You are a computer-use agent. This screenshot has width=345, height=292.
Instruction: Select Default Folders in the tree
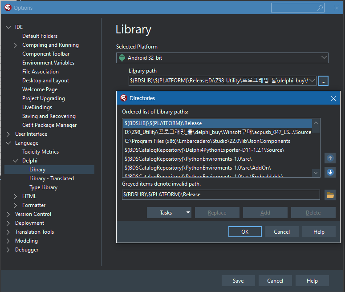[x=40, y=36]
